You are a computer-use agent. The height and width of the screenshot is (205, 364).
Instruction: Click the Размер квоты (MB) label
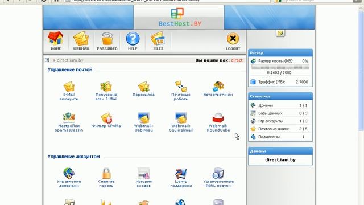[276, 61]
